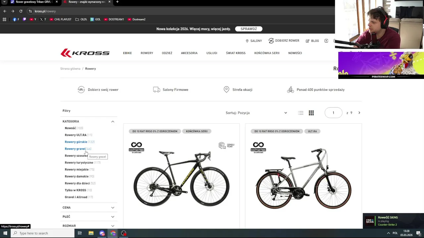Open the ŚWIAT KROSS menu
This screenshot has width=424, height=238.
[236, 53]
